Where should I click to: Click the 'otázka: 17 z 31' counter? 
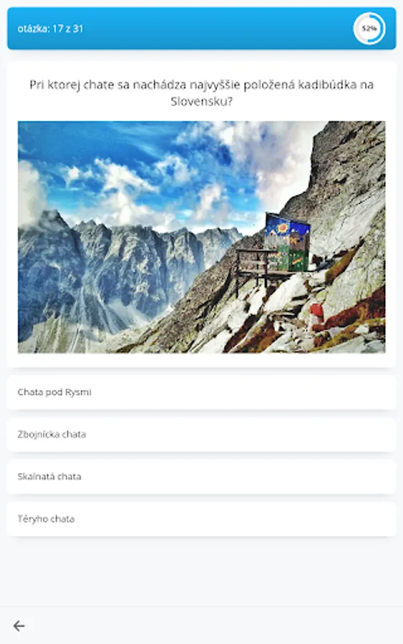tap(50, 29)
